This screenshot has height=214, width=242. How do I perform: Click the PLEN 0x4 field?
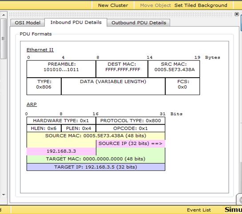coord(79,128)
